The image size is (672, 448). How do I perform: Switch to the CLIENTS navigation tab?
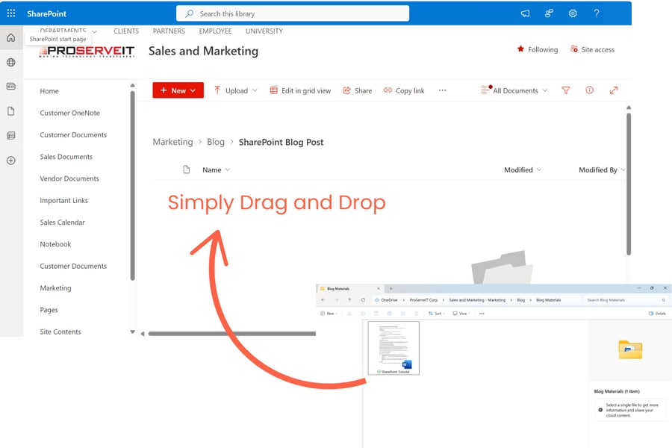126,31
